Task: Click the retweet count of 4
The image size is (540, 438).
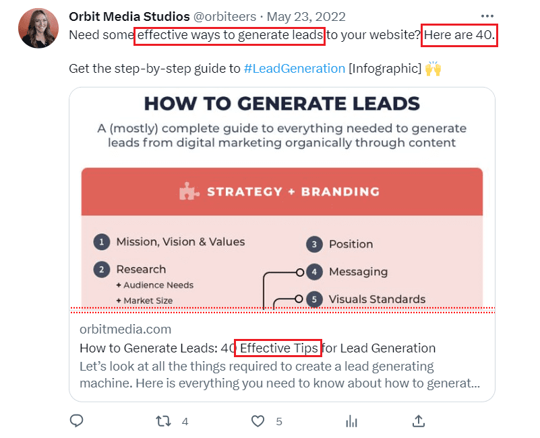Action: [x=185, y=422]
